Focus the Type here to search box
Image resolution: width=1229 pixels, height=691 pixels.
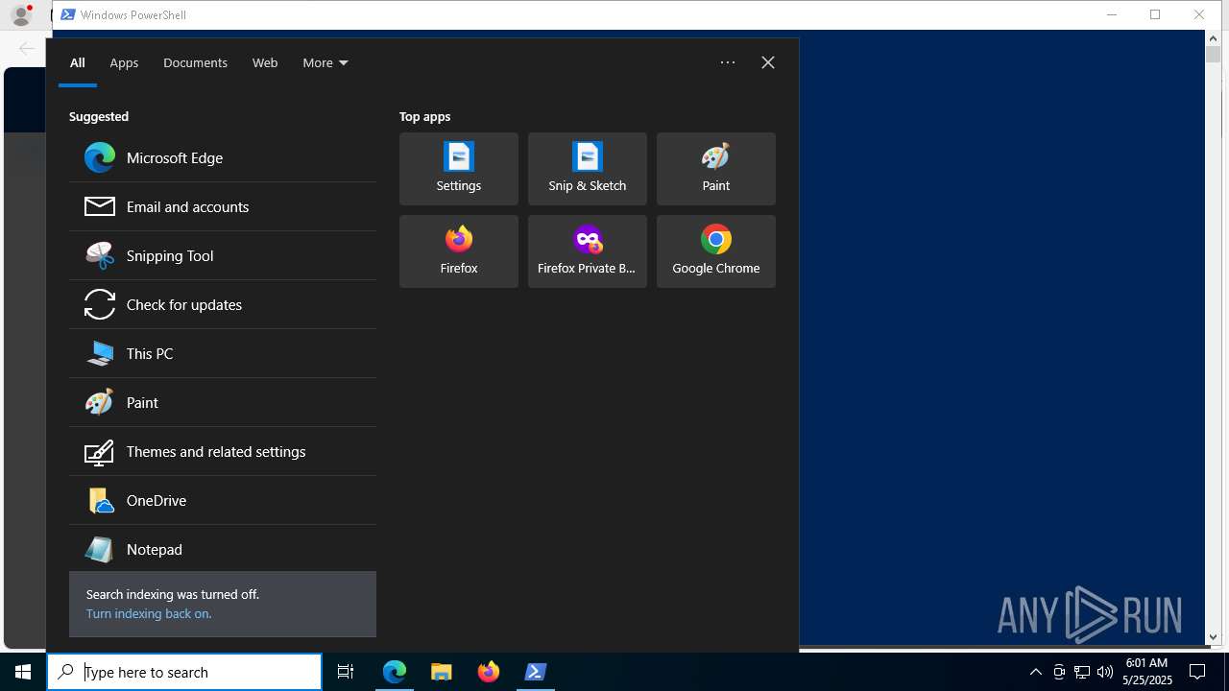[x=184, y=672]
